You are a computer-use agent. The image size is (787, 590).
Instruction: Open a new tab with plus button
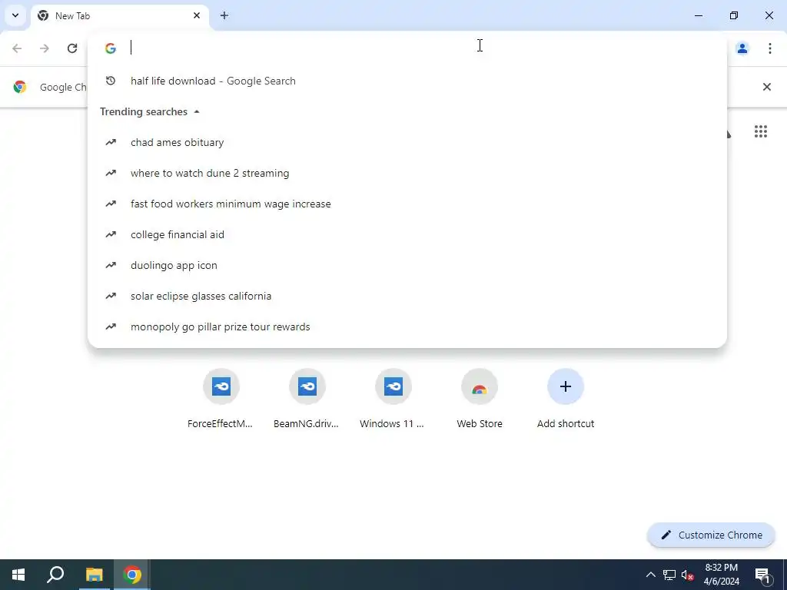pos(224,15)
